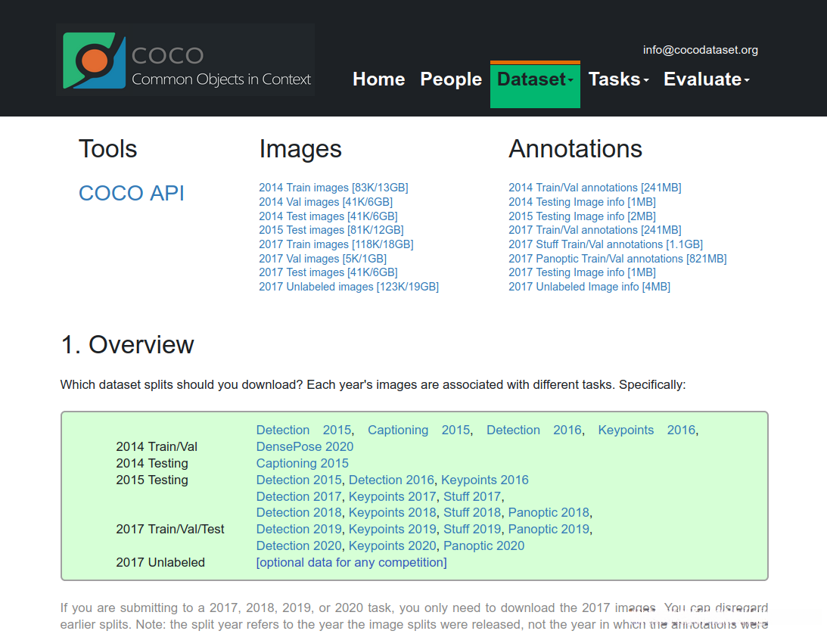Open Detection 2018 task link
The width and height of the screenshot is (827, 634).
pos(299,513)
